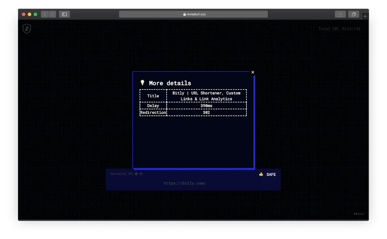This screenshot has height=239, width=387.
Task: Open a new browser tab with the plus button
Action: tap(365, 16)
